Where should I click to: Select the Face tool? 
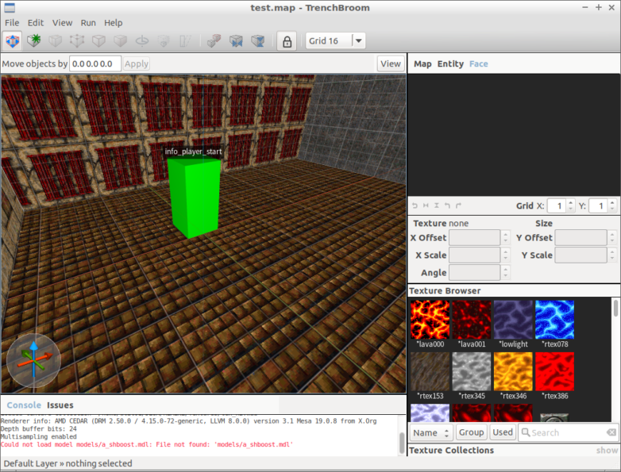(x=120, y=40)
